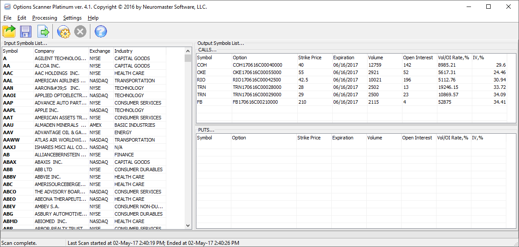This screenshot has height=247, width=519.
Task: Click CALLS Expiration column header
Action: pyautogui.click(x=350, y=58)
